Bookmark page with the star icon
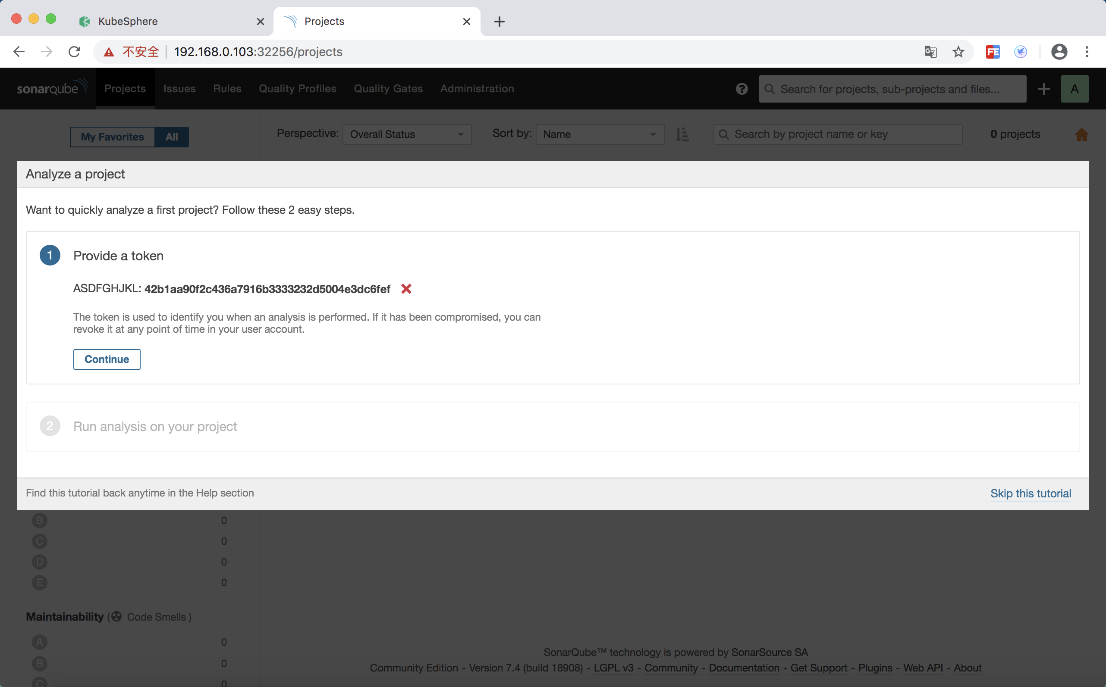 tap(958, 52)
